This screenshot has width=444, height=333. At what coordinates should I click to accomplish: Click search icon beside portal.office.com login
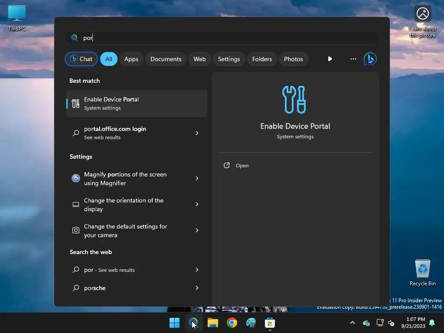coord(76,133)
